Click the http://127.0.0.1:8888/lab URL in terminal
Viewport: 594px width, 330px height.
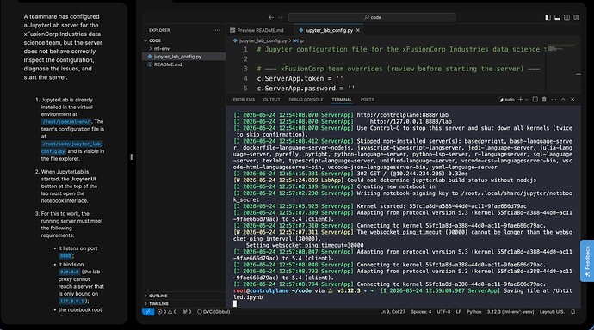tap(411, 122)
